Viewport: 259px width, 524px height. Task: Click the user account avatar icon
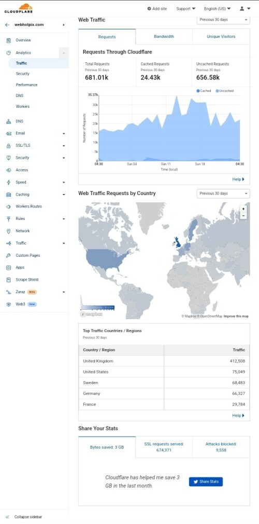coord(242,9)
